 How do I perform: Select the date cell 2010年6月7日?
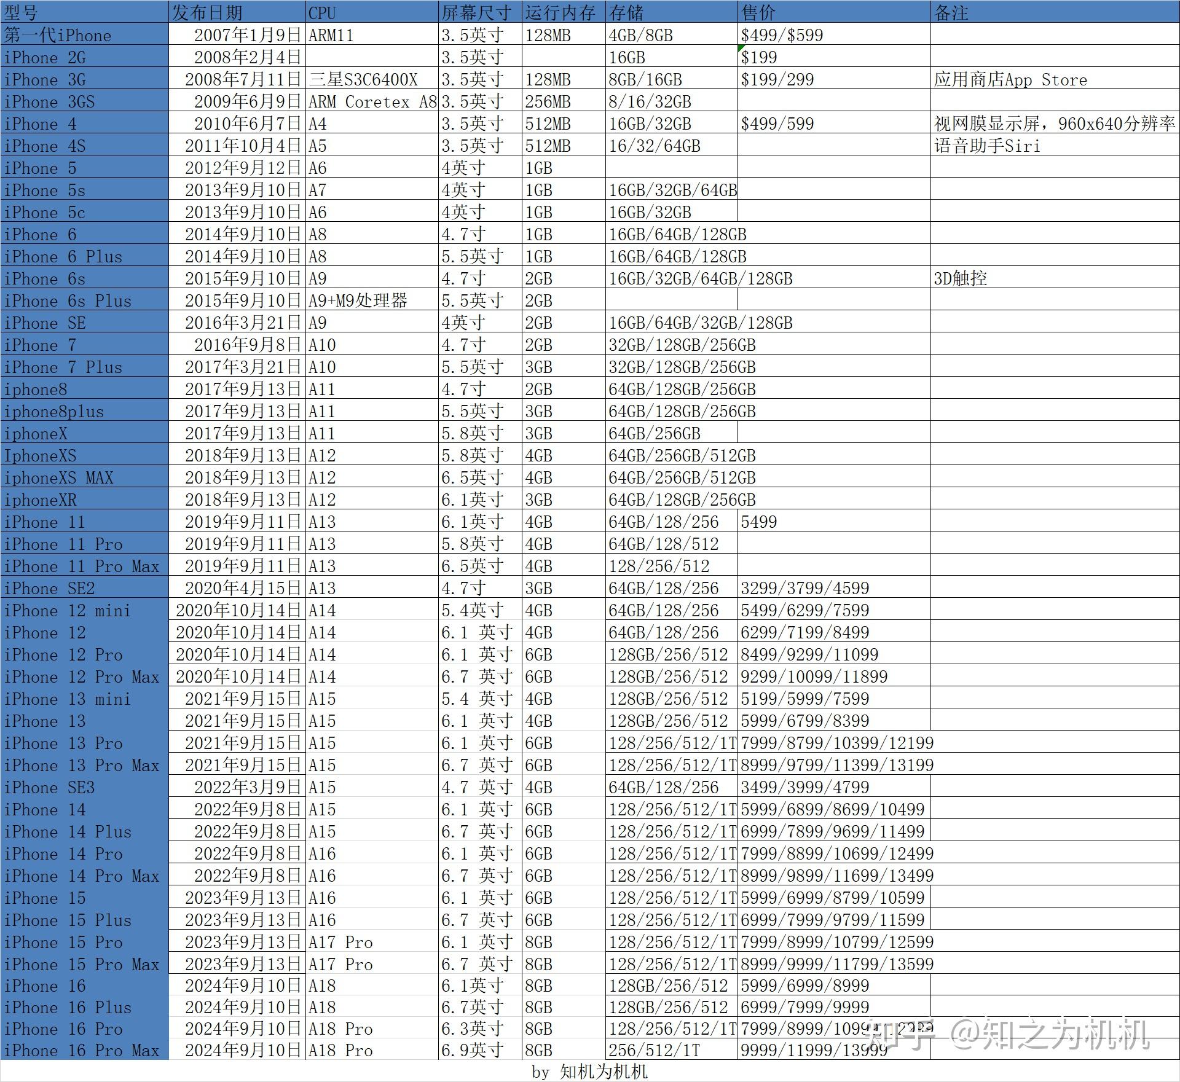(237, 123)
